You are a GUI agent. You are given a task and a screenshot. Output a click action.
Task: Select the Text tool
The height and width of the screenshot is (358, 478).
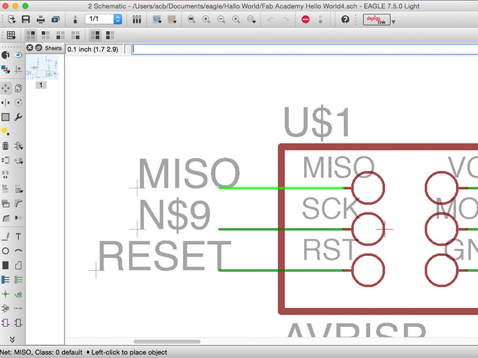pos(19,236)
